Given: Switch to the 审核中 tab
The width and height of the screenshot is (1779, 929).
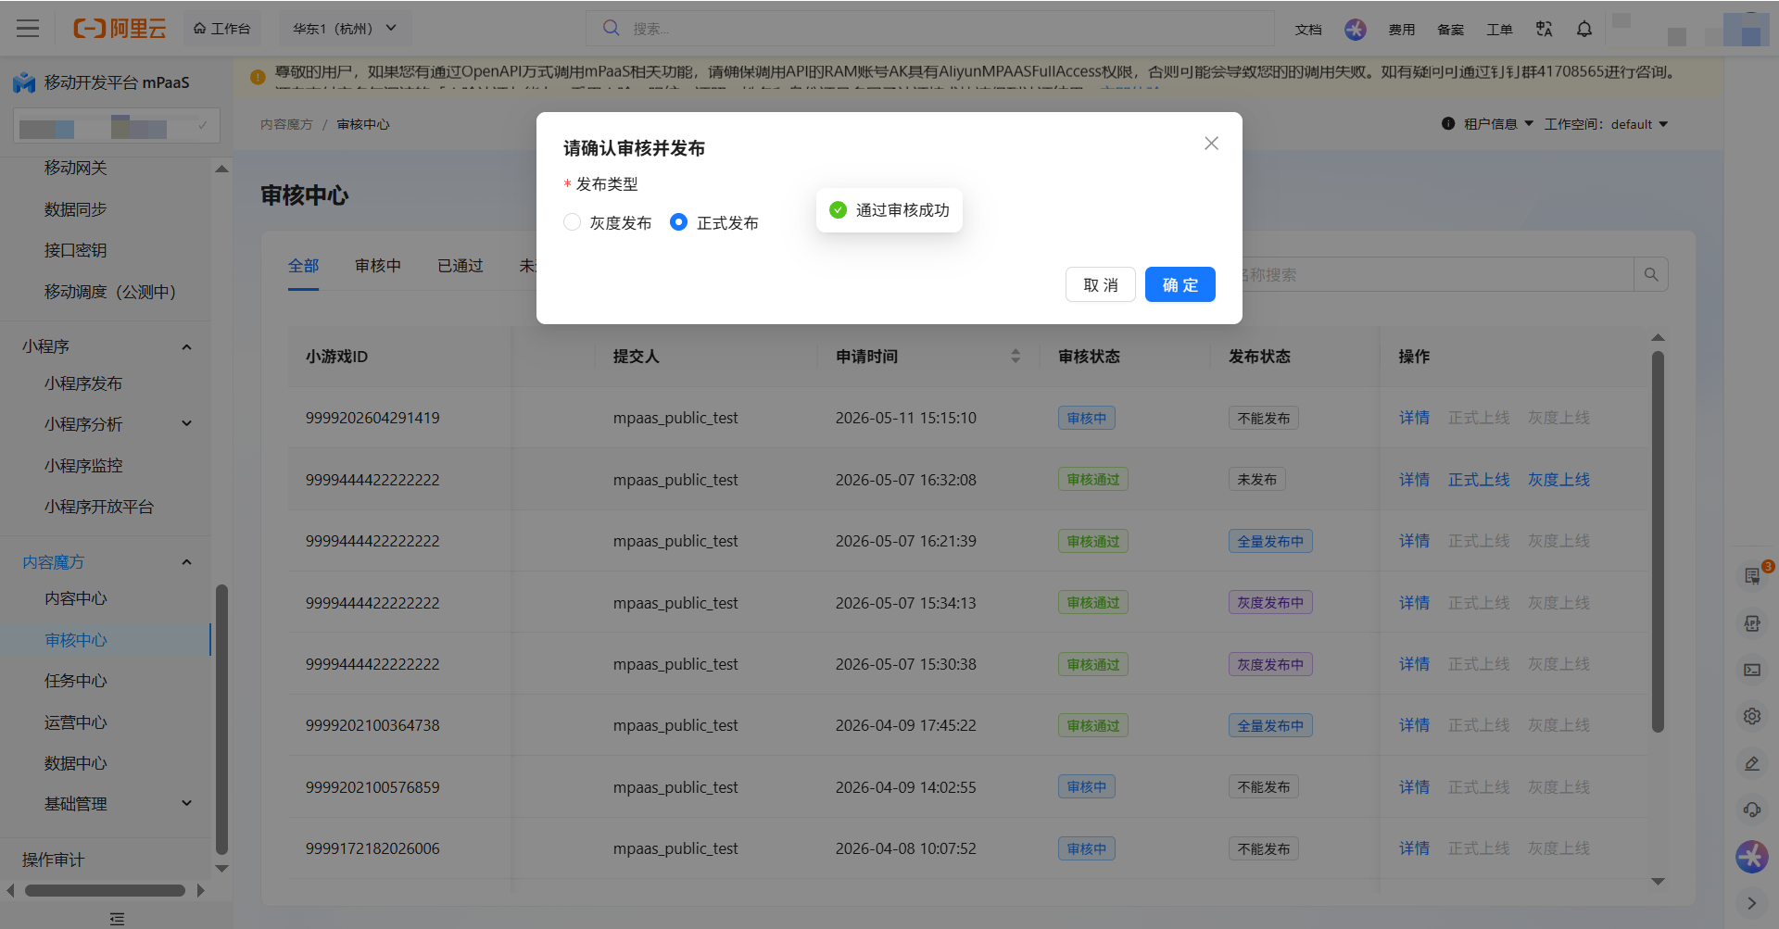Looking at the screenshot, I should 378,266.
